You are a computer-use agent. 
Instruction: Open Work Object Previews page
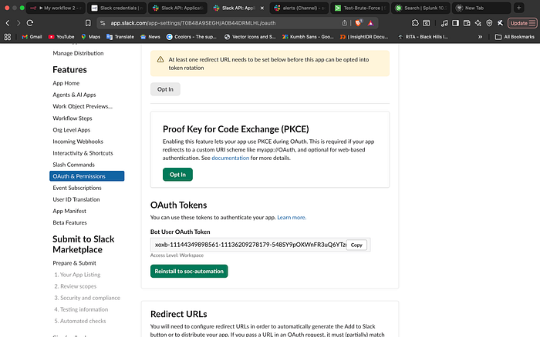pos(83,106)
